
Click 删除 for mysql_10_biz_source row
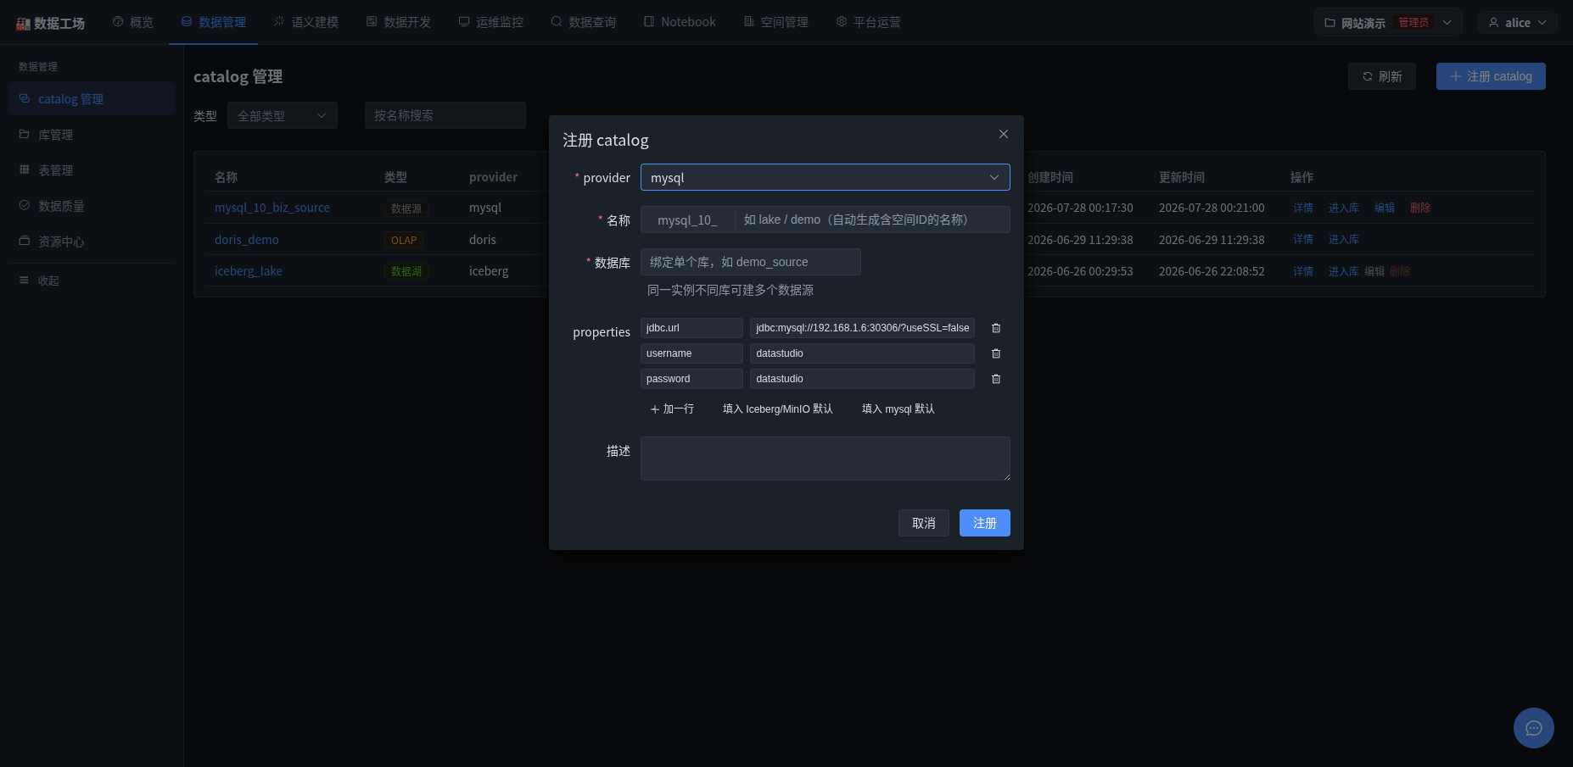point(1420,208)
